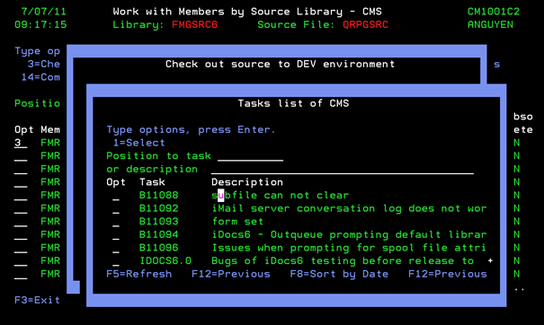Click task ID B11088
The height and width of the screenshot is (325, 544).
pos(158,196)
